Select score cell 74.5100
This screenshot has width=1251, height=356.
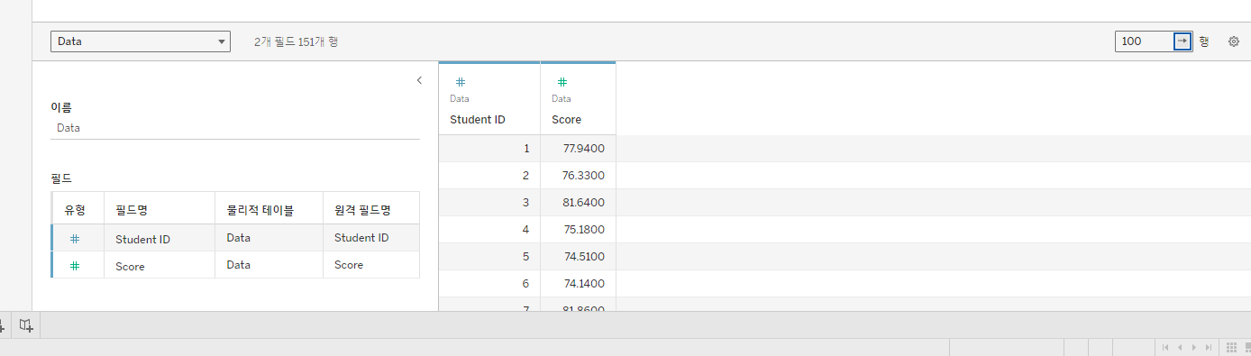click(578, 256)
